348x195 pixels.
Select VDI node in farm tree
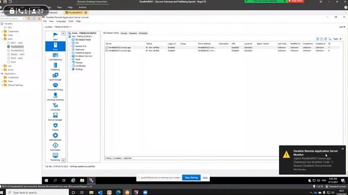pos(77,43)
